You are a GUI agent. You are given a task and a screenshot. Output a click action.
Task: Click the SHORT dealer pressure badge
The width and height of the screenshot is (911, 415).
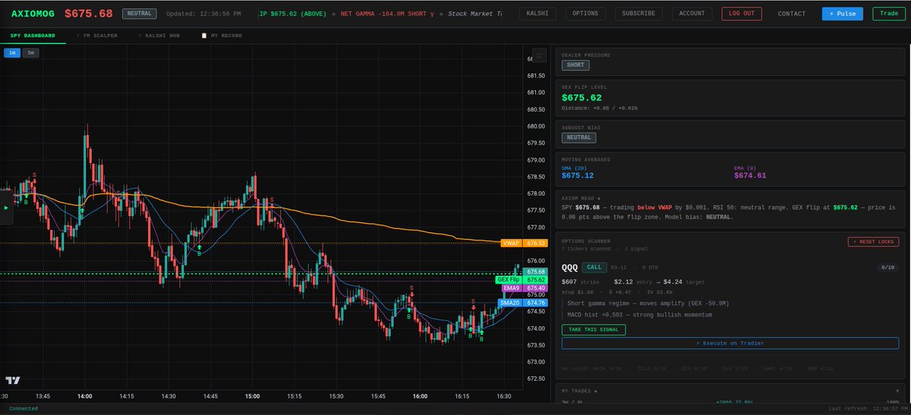[575, 65]
